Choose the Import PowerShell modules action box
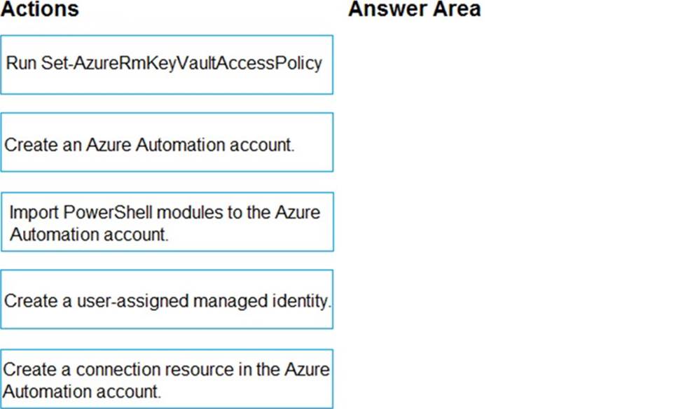Viewport: 683px width, 409px height. pos(167,221)
